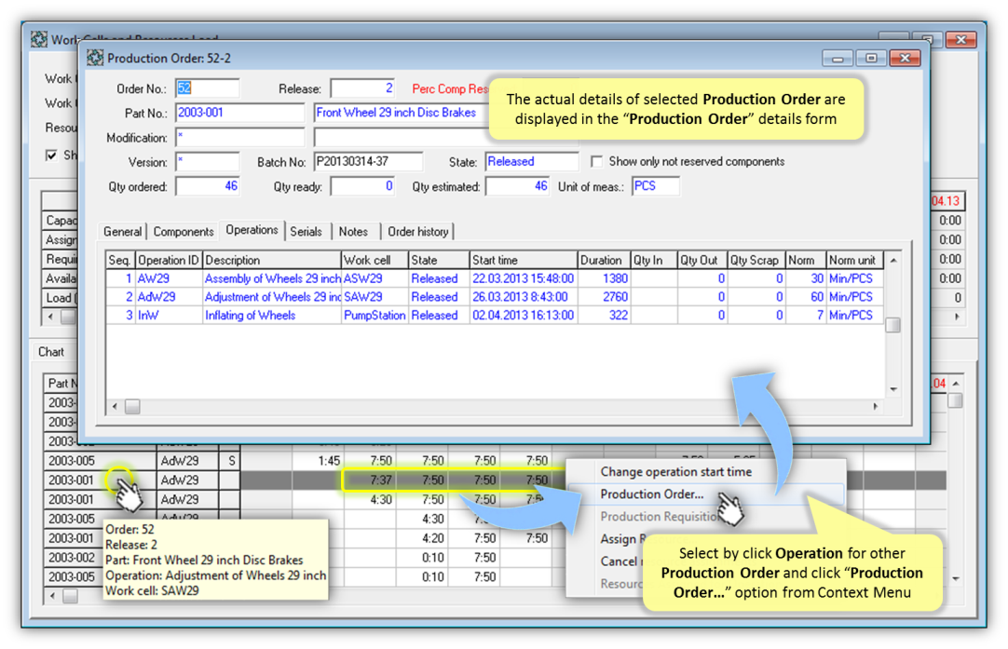Click the State field showing Released

tap(532, 161)
